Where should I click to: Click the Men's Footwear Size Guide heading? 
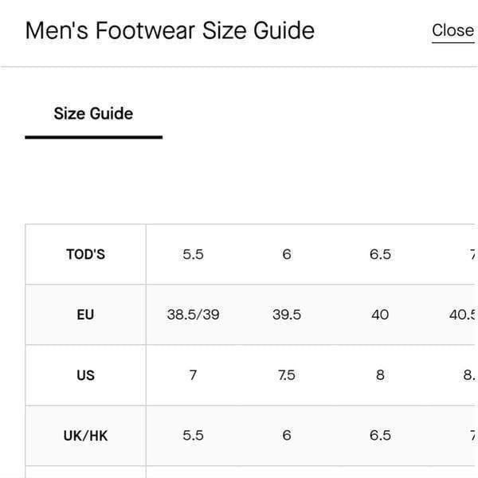(170, 30)
